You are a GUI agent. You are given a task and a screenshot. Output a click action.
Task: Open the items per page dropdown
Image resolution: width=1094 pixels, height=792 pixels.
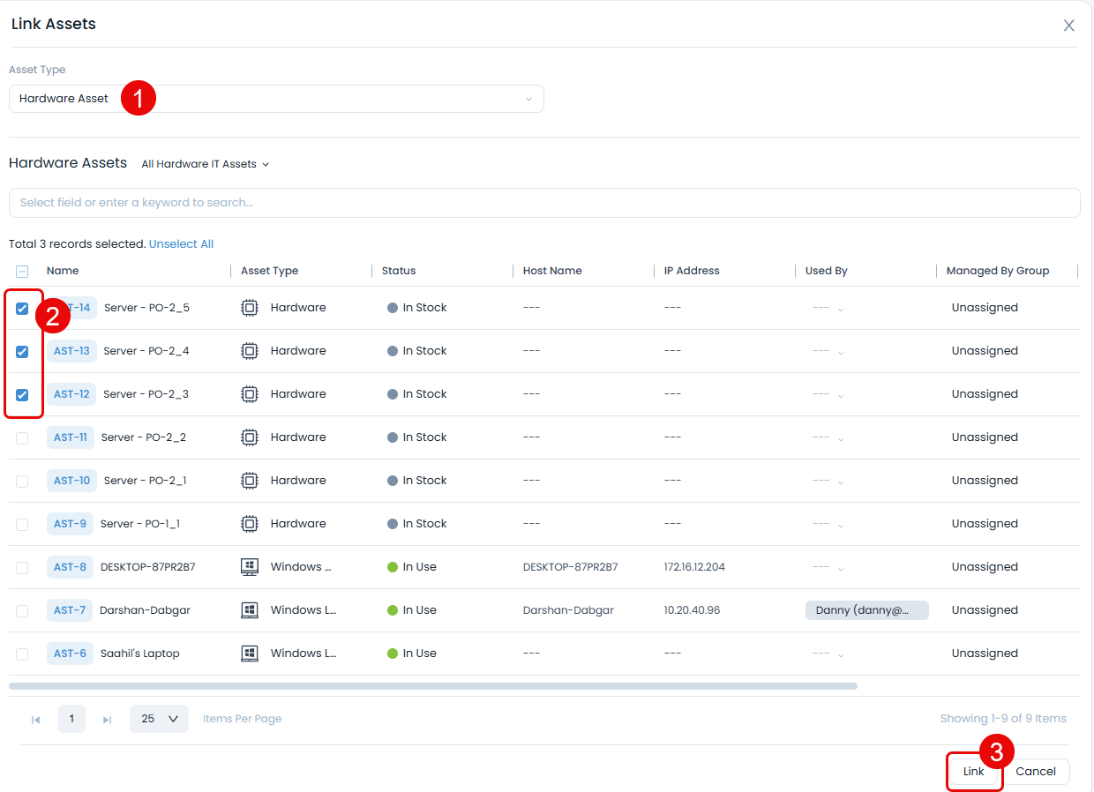click(159, 719)
